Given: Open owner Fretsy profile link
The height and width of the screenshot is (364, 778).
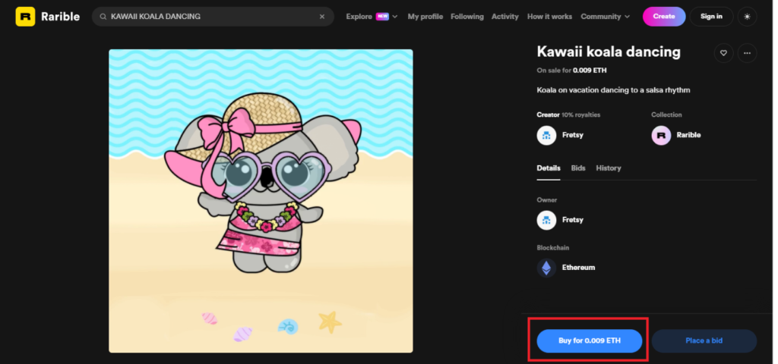Looking at the screenshot, I should click(573, 220).
